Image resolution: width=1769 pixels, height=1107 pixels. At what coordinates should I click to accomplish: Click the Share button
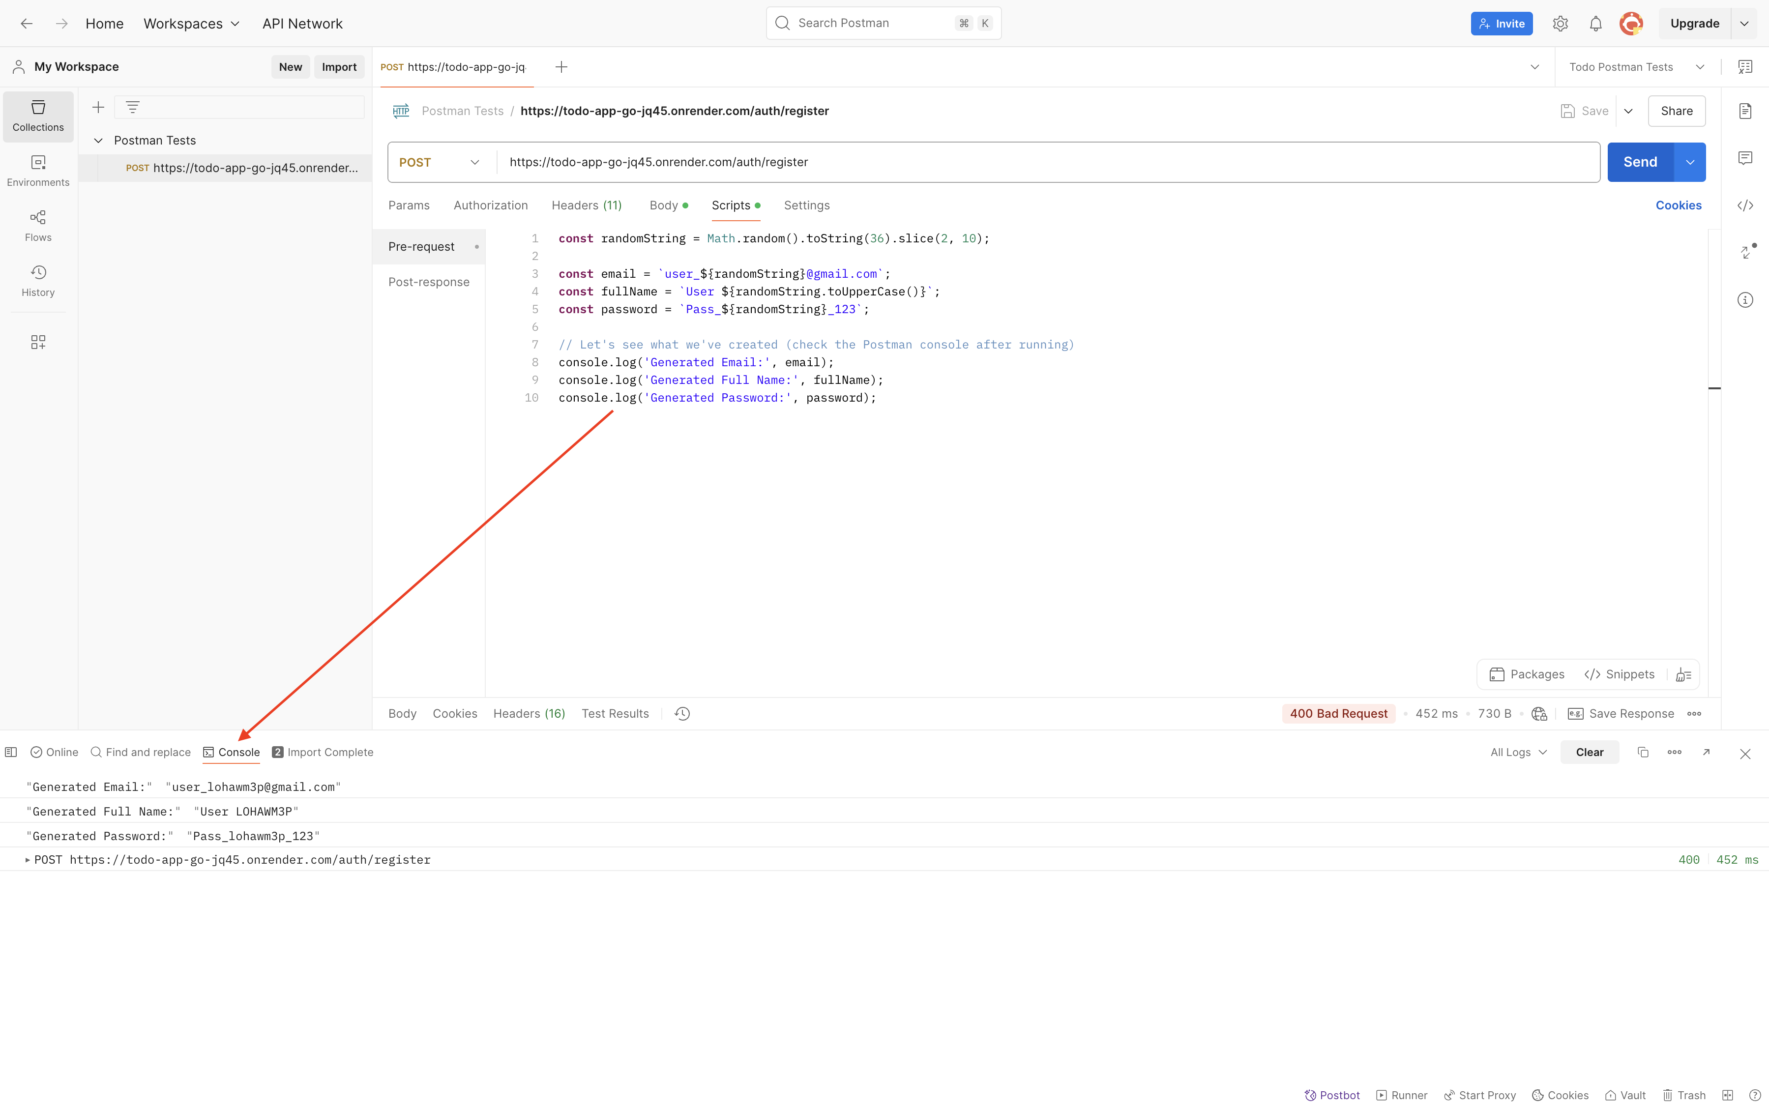point(1677,111)
